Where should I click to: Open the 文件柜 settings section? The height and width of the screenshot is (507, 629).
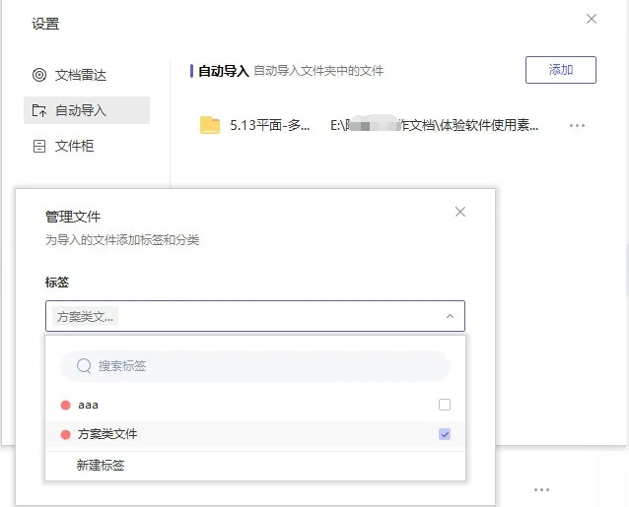tap(74, 146)
